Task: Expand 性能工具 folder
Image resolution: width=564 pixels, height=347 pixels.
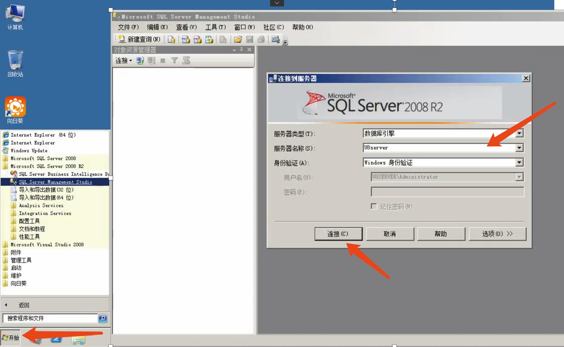Action: click(x=29, y=236)
